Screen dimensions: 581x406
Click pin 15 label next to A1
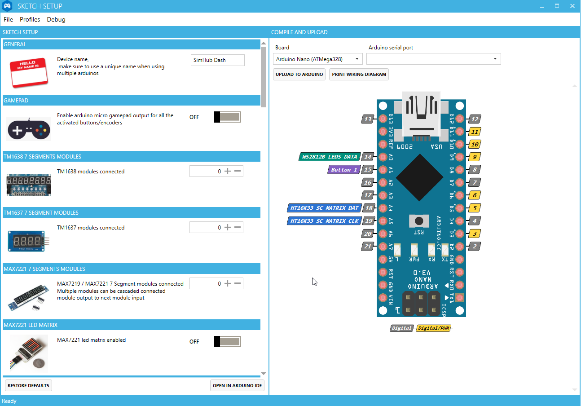click(x=368, y=170)
